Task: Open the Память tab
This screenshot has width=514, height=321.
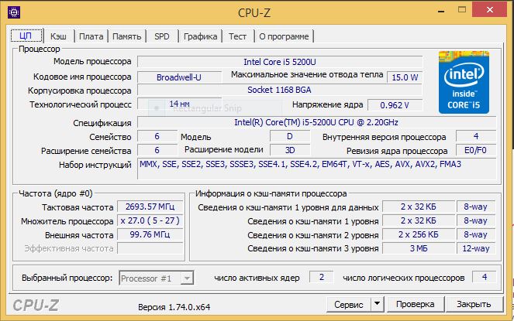Action: (x=127, y=36)
